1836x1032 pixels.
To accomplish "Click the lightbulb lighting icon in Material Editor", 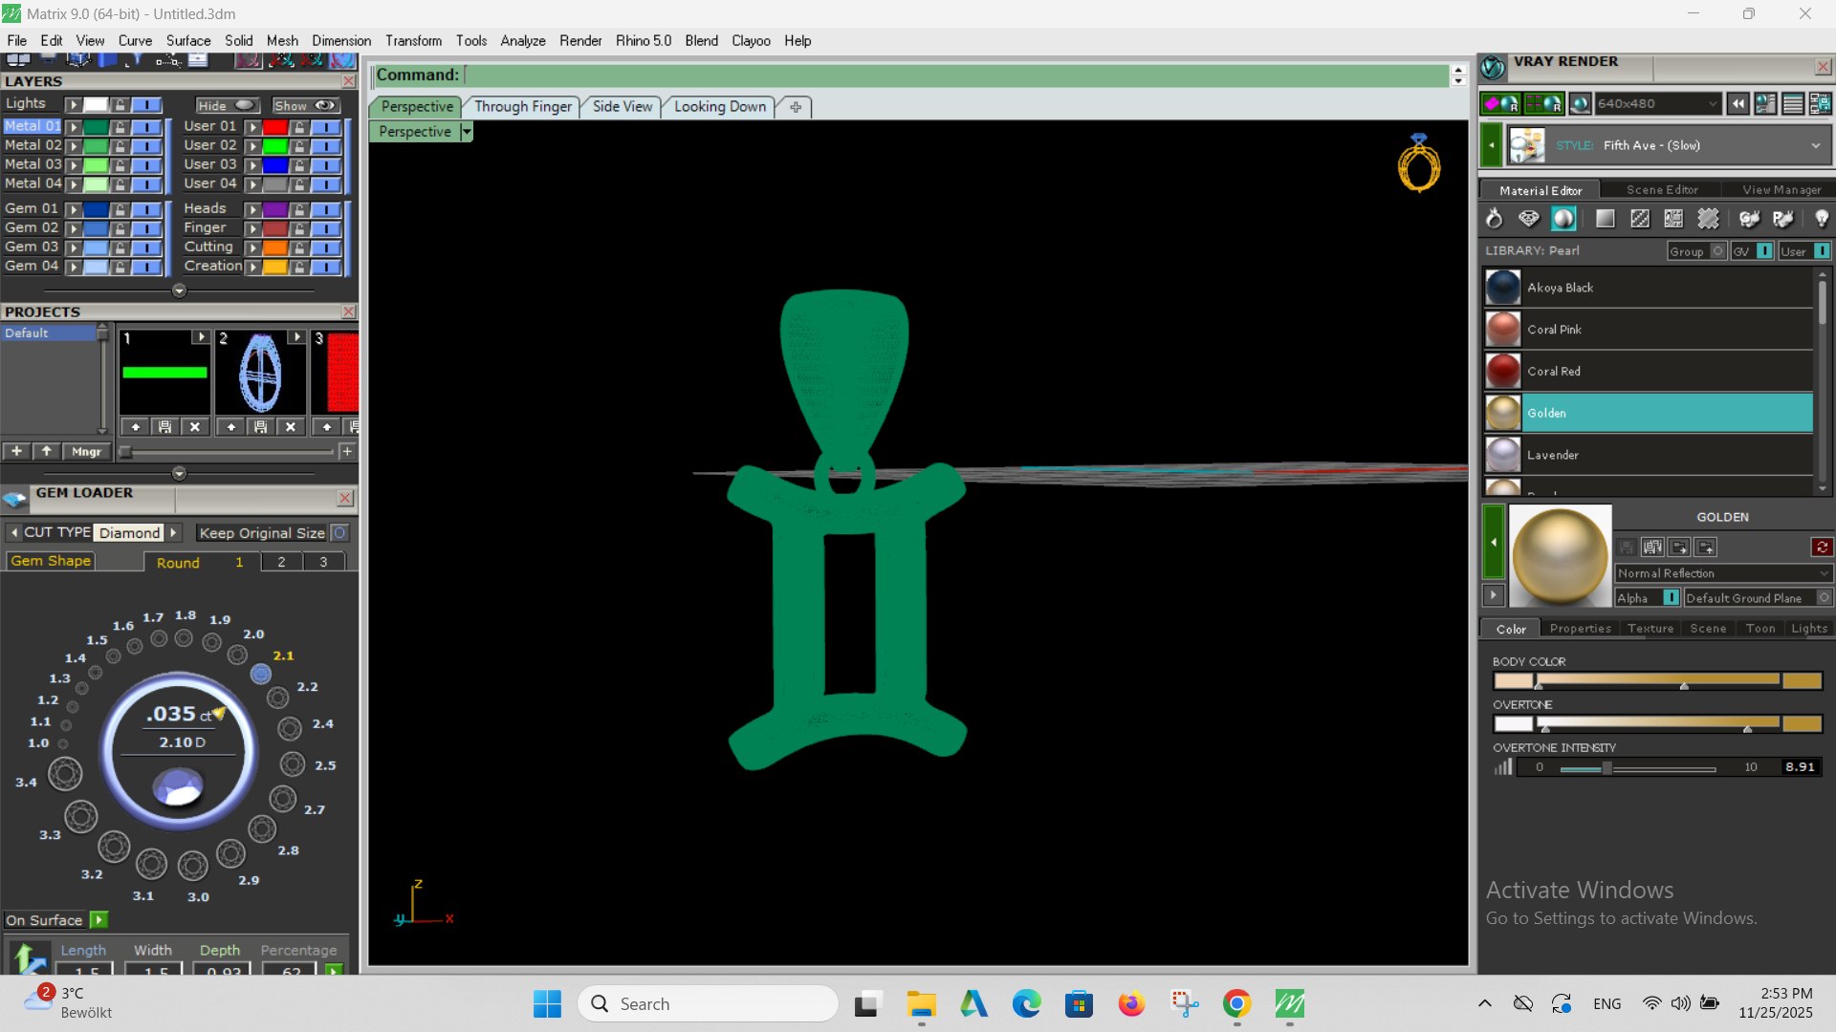I will pyautogui.click(x=1821, y=219).
